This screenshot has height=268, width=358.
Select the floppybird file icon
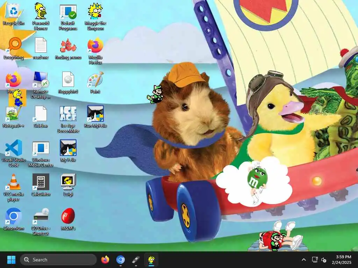68,83
